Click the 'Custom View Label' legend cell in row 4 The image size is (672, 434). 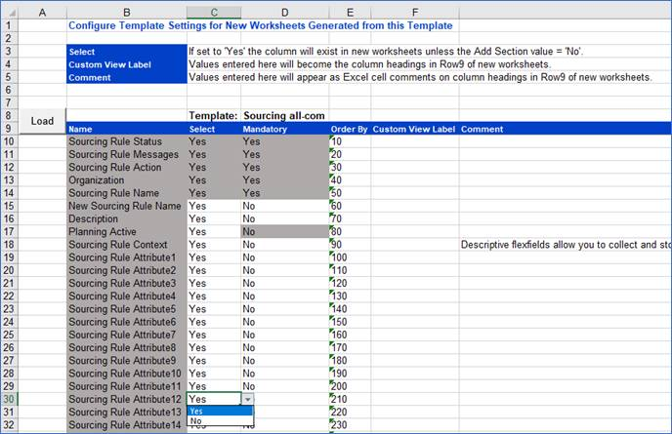[x=127, y=64]
